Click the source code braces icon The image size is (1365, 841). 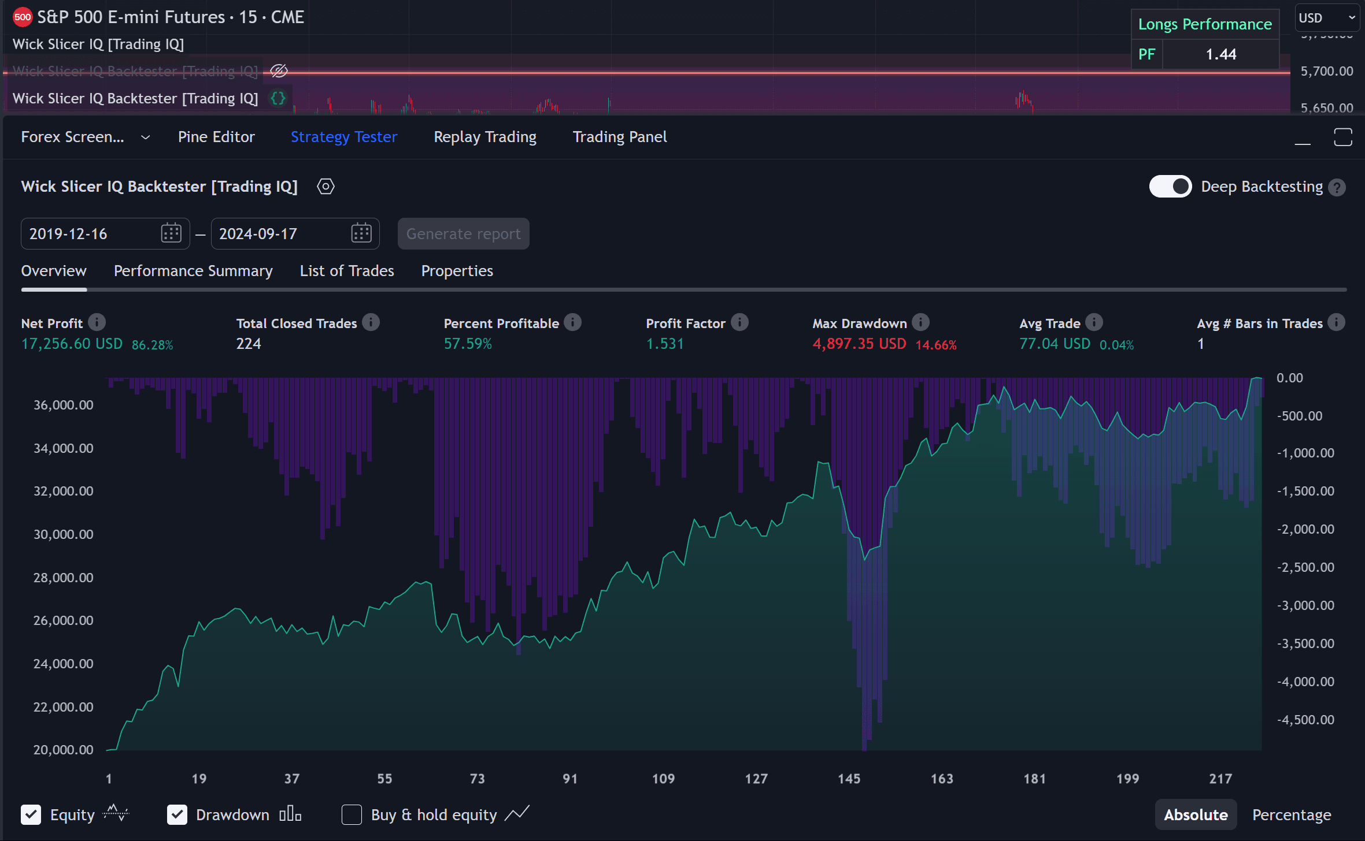tap(278, 98)
